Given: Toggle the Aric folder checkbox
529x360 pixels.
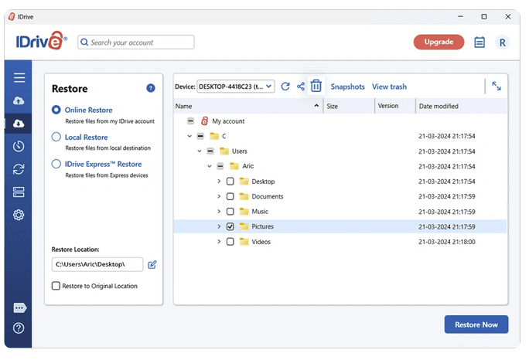Looking at the screenshot, I should (220, 166).
